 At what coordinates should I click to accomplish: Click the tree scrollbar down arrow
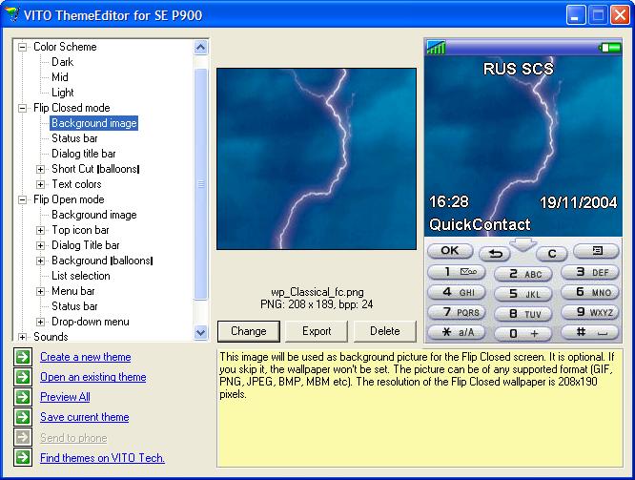click(200, 333)
